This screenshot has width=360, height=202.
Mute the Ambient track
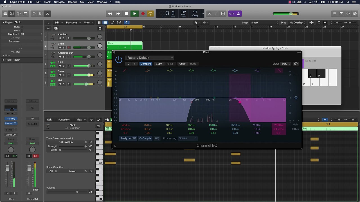(60, 38)
